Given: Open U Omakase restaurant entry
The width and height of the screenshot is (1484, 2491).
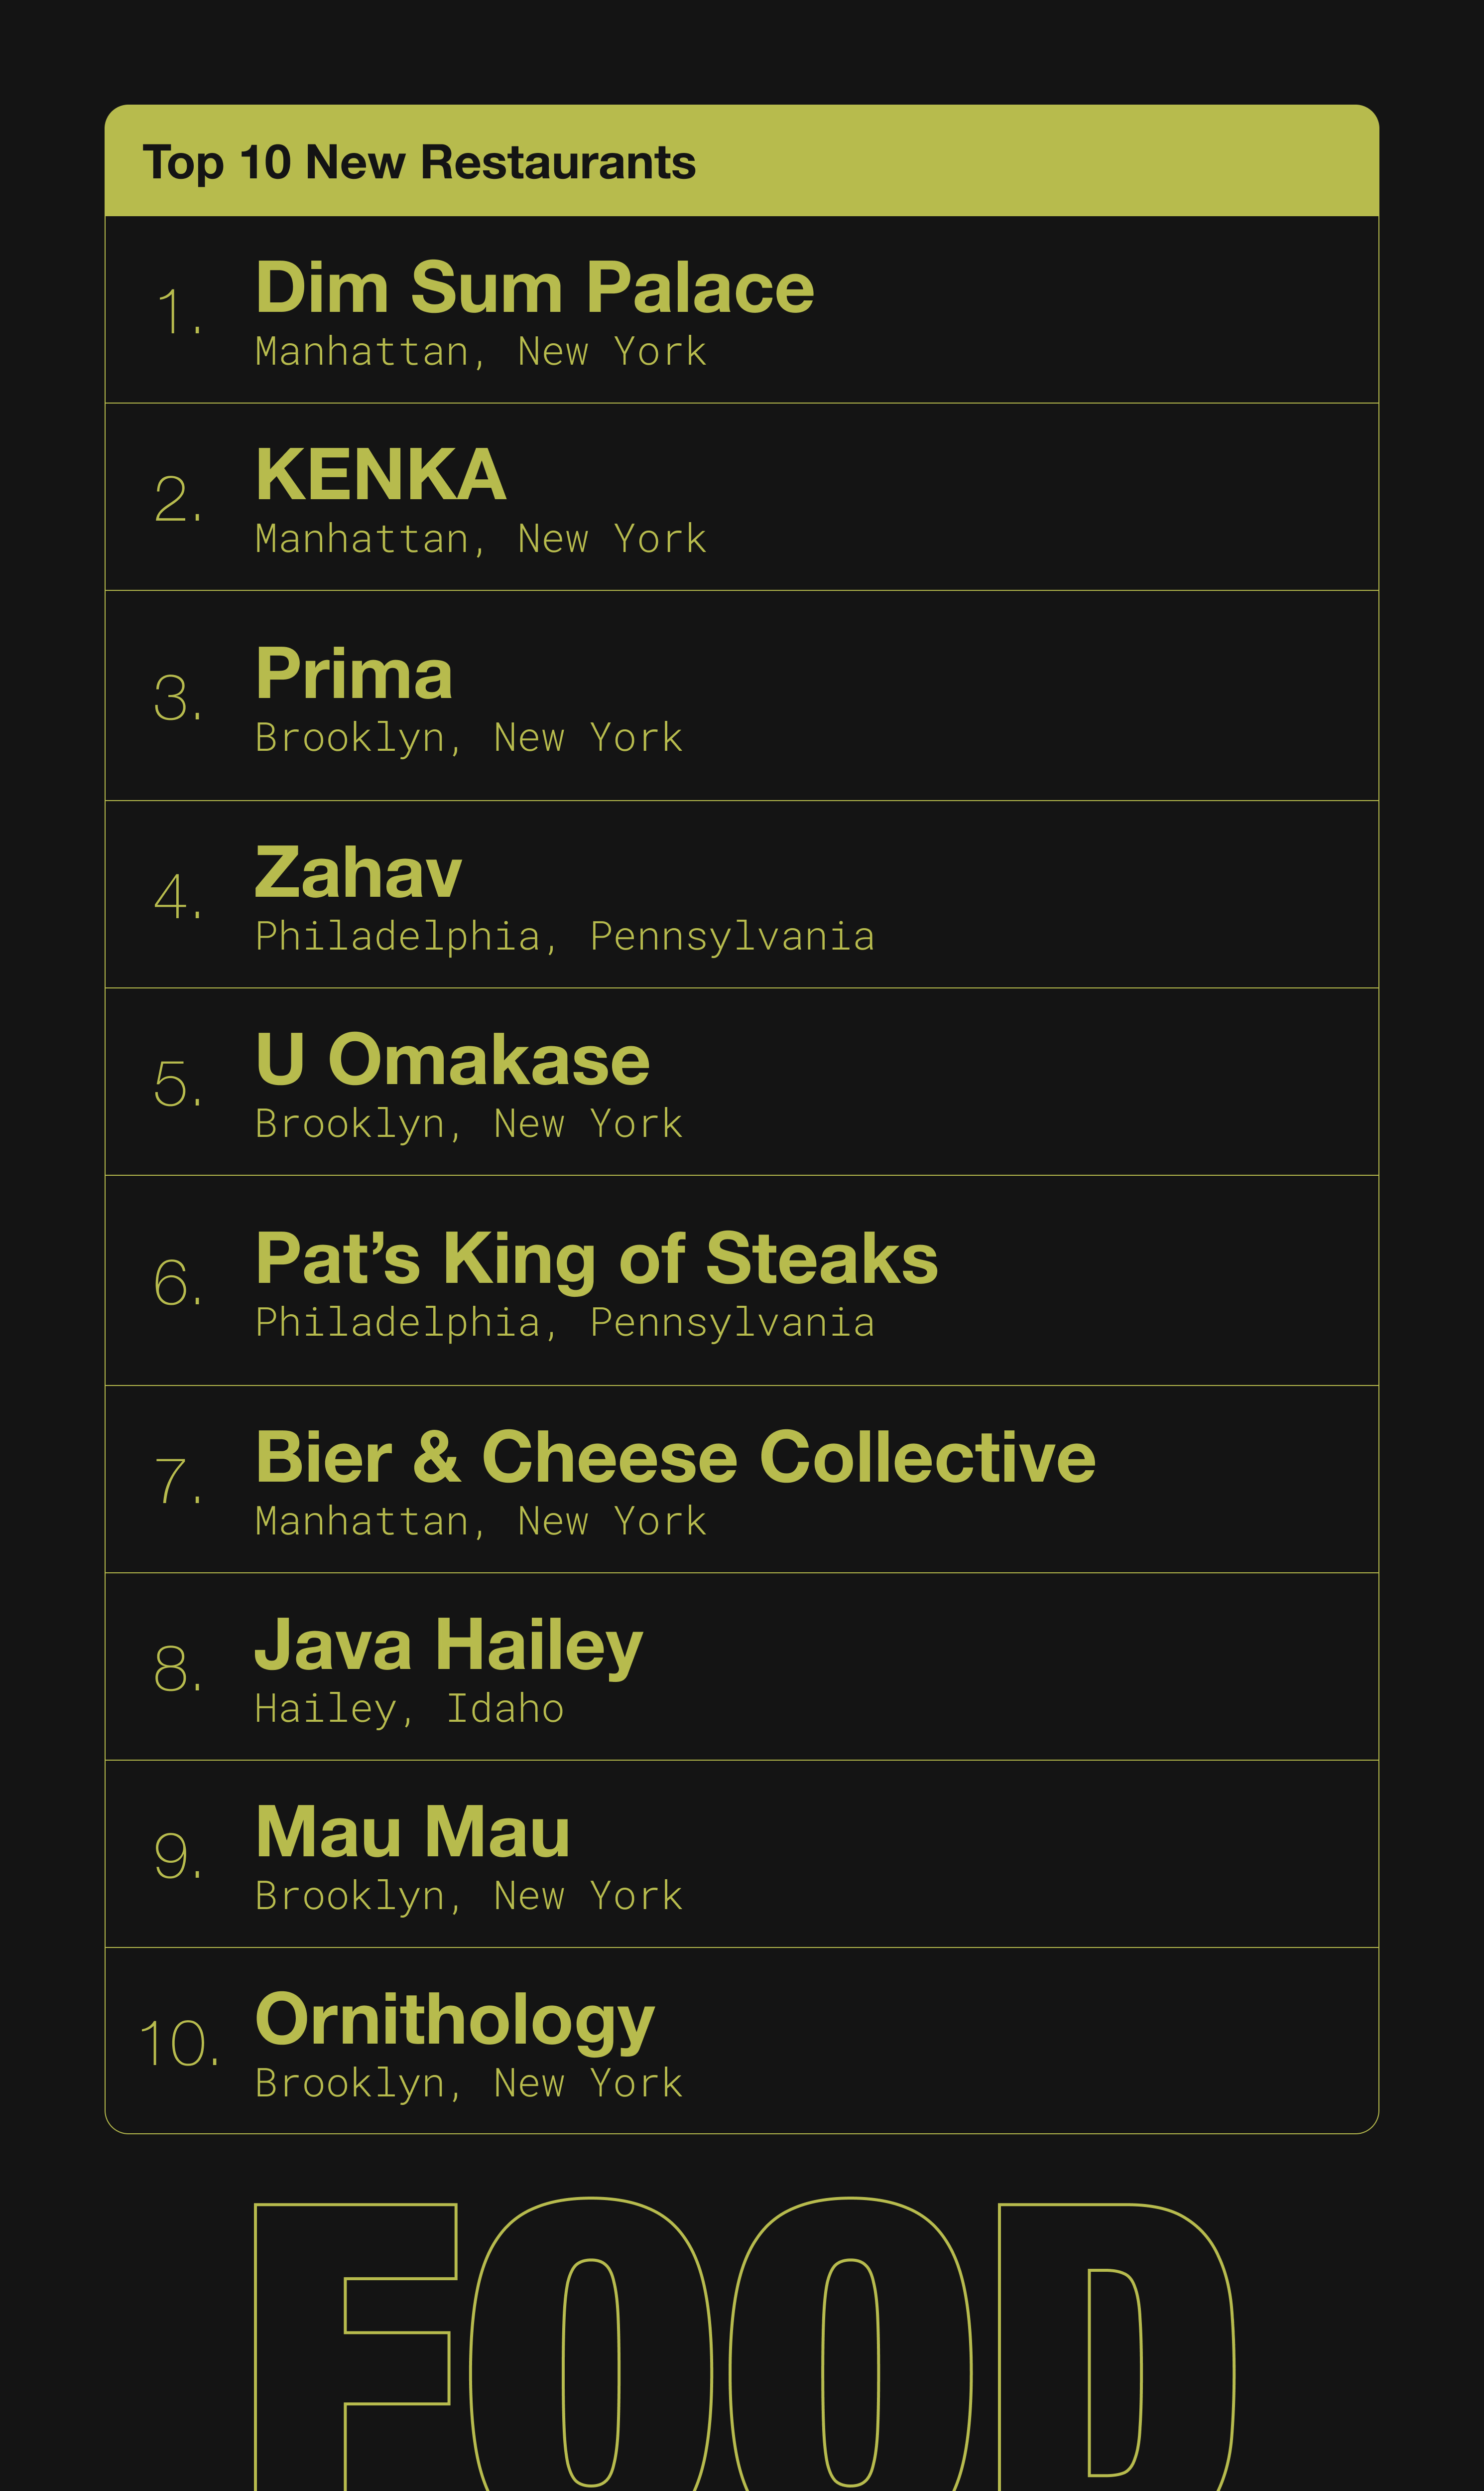Looking at the screenshot, I should (741, 1082).
